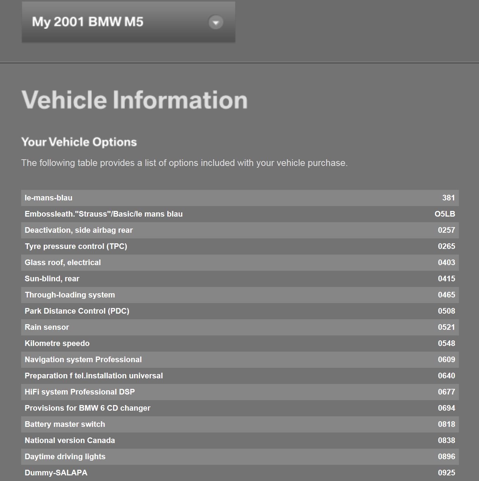Click option code 0609
The width and height of the screenshot is (479, 481).
coord(447,360)
